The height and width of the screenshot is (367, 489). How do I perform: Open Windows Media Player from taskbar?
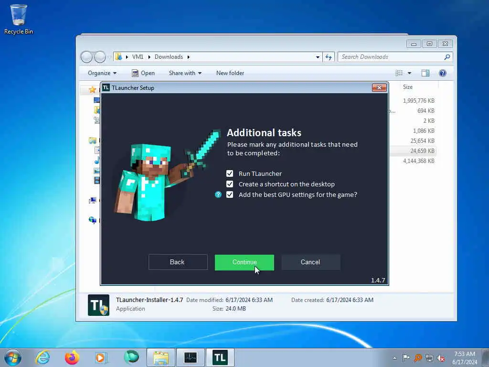[101, 357]
